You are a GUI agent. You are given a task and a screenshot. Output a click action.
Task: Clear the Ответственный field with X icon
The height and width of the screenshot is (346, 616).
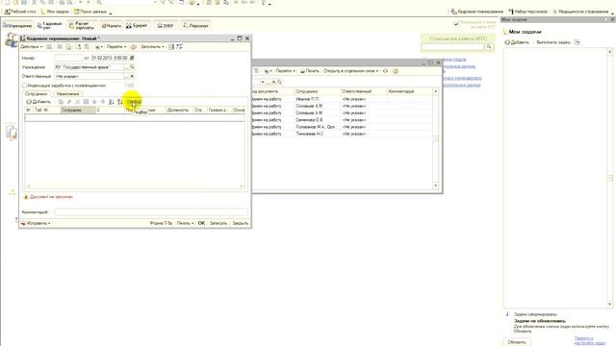(132, 77)
